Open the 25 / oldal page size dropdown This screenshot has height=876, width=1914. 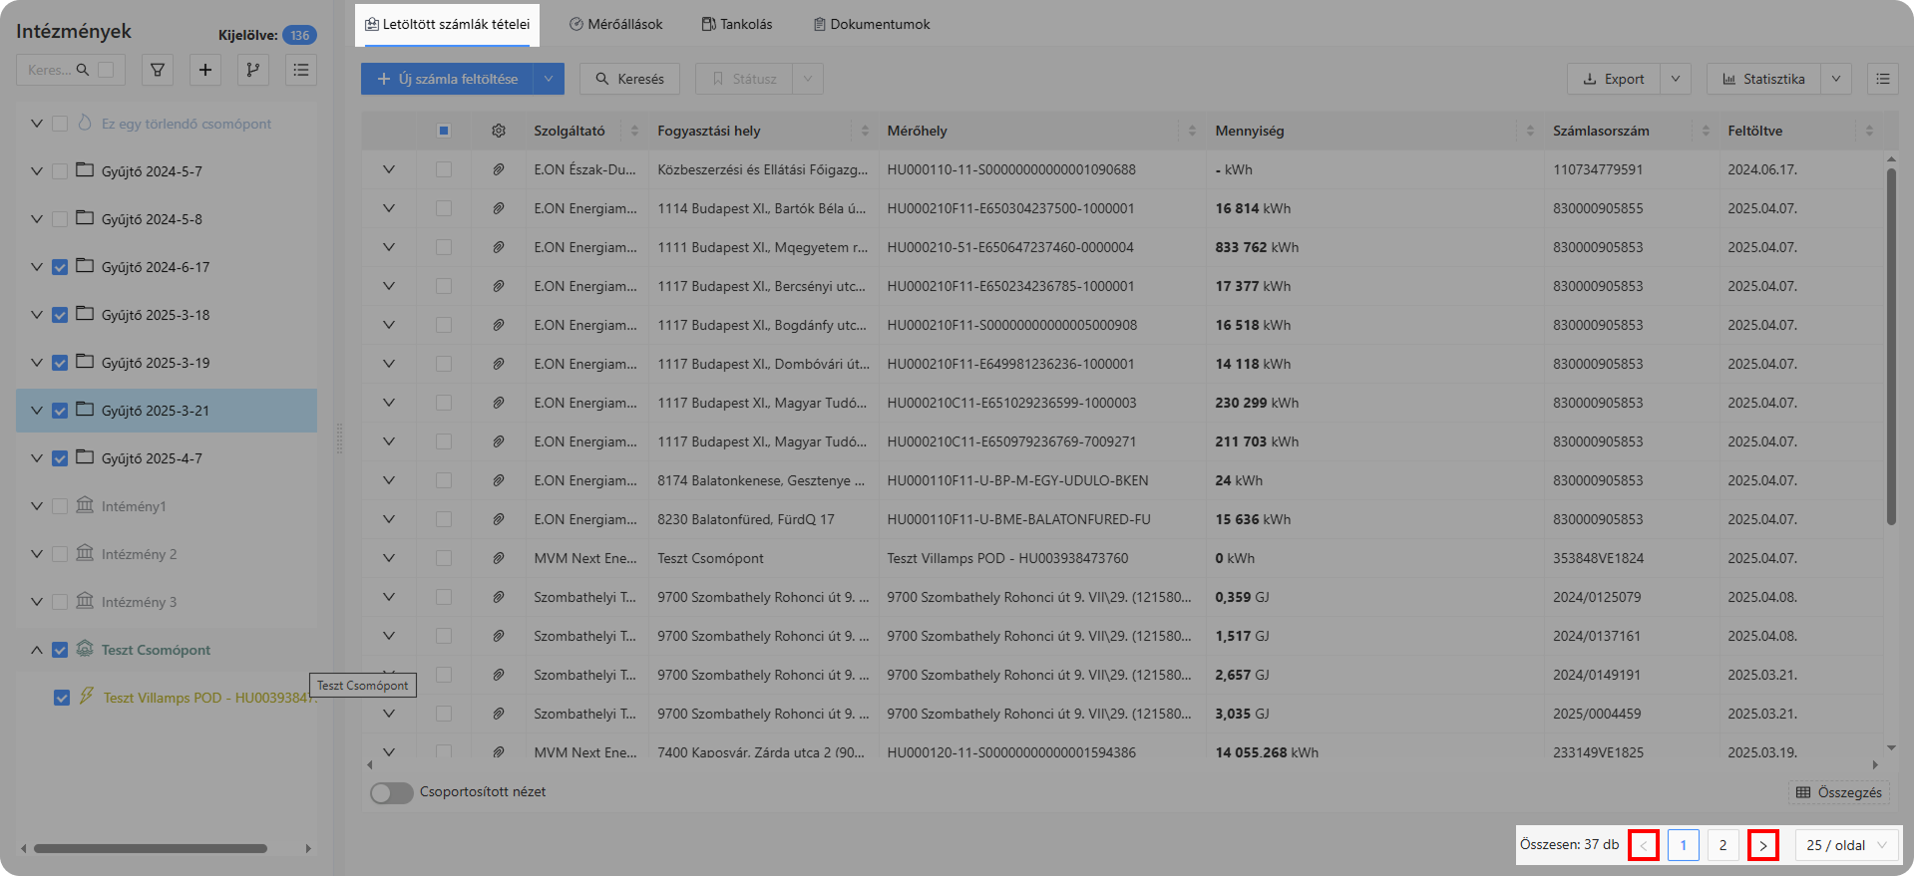pos(1846,845)
